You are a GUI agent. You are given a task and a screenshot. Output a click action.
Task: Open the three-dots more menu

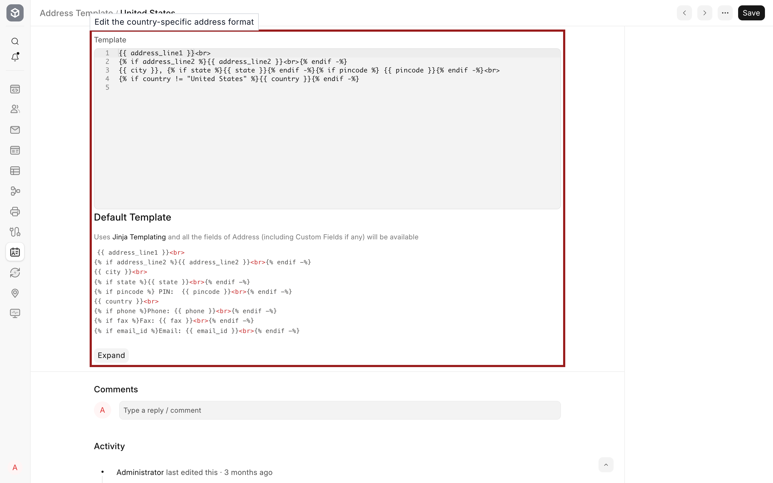coord(725,13)
